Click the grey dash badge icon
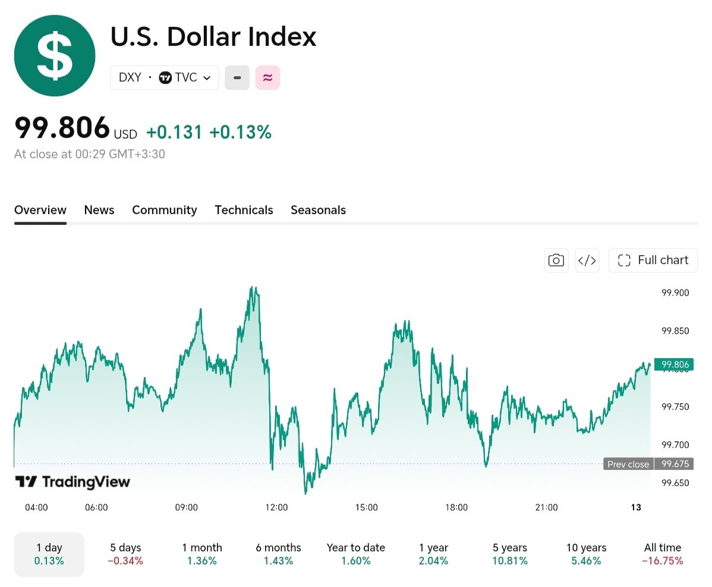The height and width of the screenshot is (587, 712). tap(237, 78)
